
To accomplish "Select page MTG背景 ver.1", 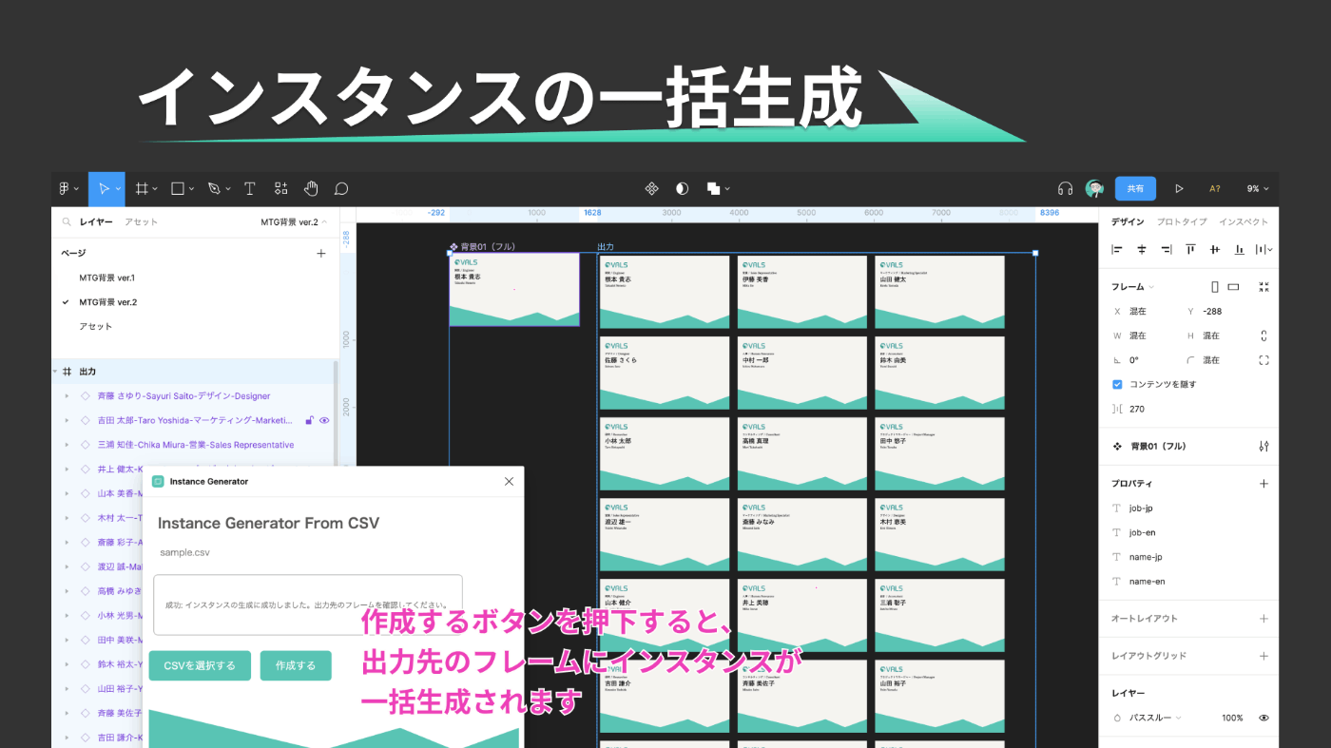I will click(107, 278).
